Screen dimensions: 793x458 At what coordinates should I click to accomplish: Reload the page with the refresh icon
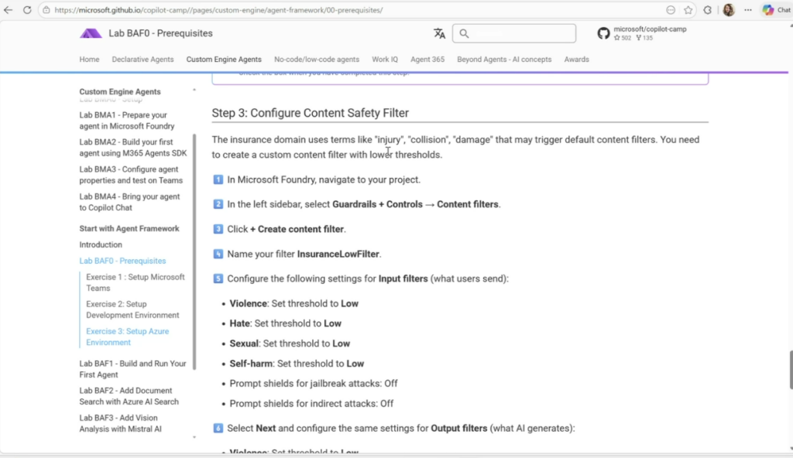pyautogui.click(x=27, y=10)
